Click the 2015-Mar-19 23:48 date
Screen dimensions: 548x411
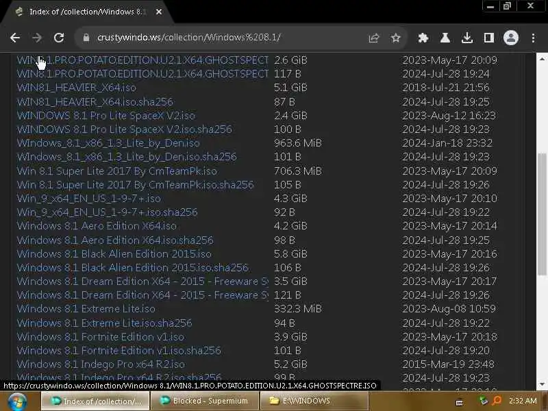(448, 364)
